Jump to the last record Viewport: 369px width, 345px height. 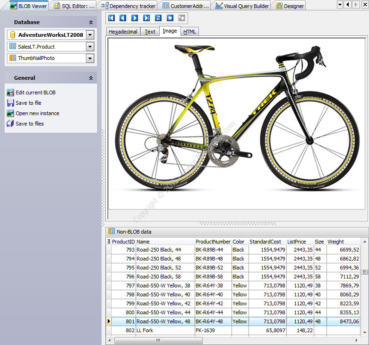pyautogui.click(x=146, y=18)
